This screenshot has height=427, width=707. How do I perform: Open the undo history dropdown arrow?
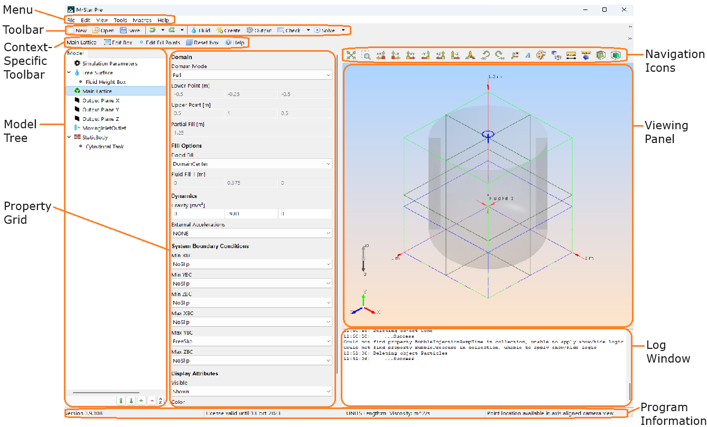point(162,31)
